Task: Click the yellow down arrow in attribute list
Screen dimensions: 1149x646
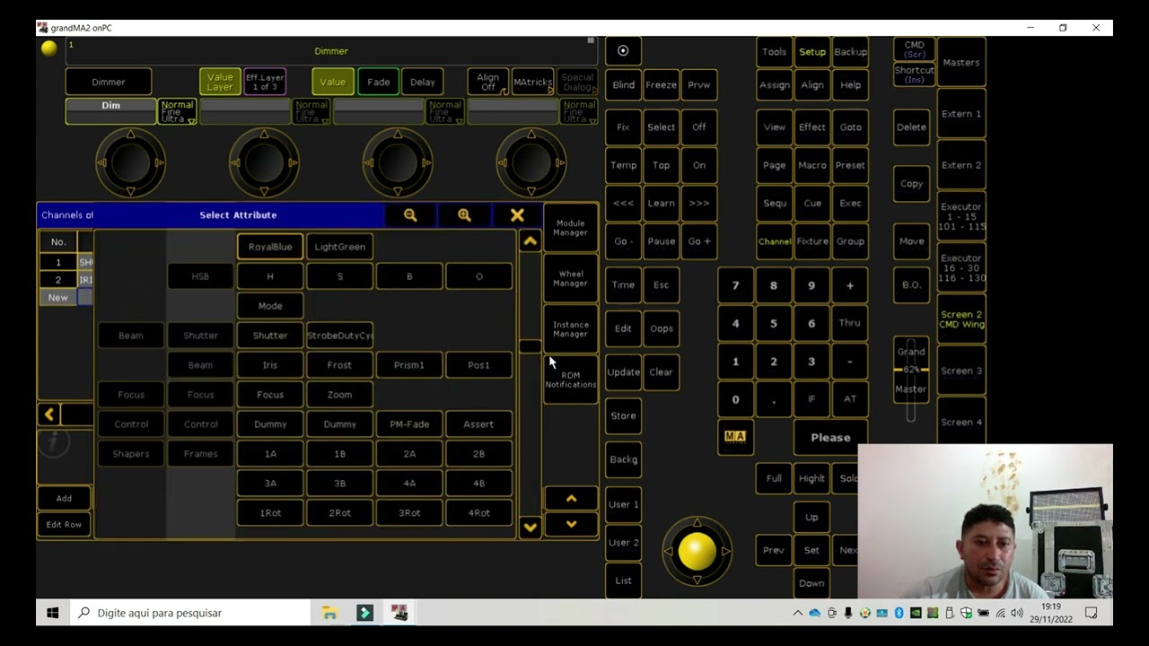Action: (x=530, y=527)
